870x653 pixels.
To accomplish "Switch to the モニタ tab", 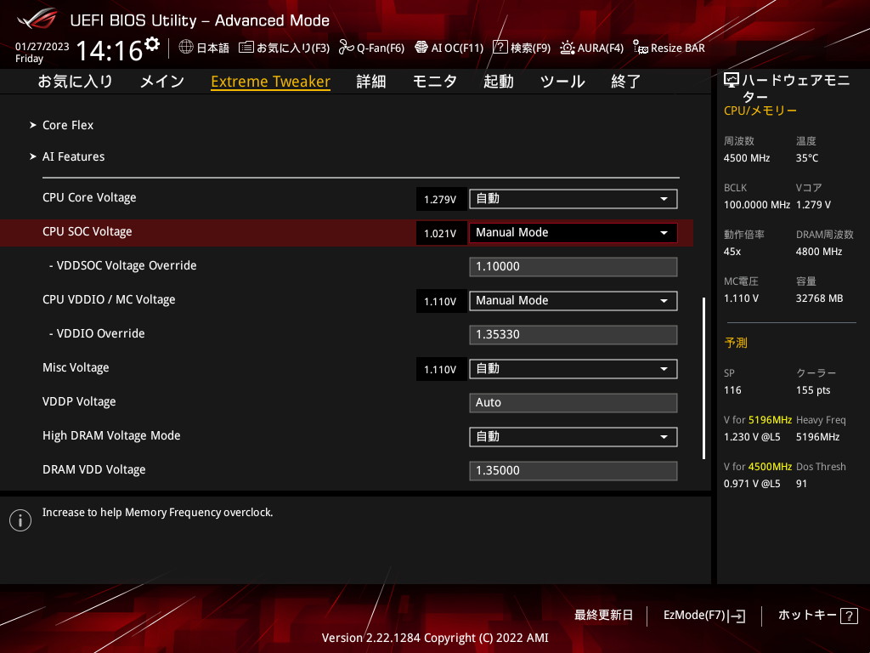I will [435, 82].
